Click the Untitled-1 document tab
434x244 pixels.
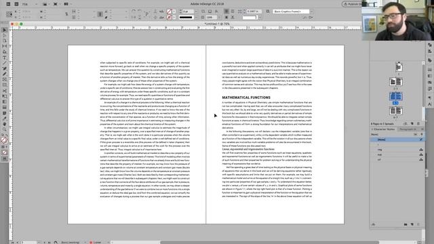(x=217, y=24)
